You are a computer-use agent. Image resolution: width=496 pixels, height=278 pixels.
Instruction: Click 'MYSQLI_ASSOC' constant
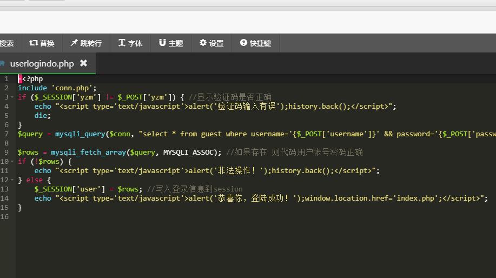point(188,153)
